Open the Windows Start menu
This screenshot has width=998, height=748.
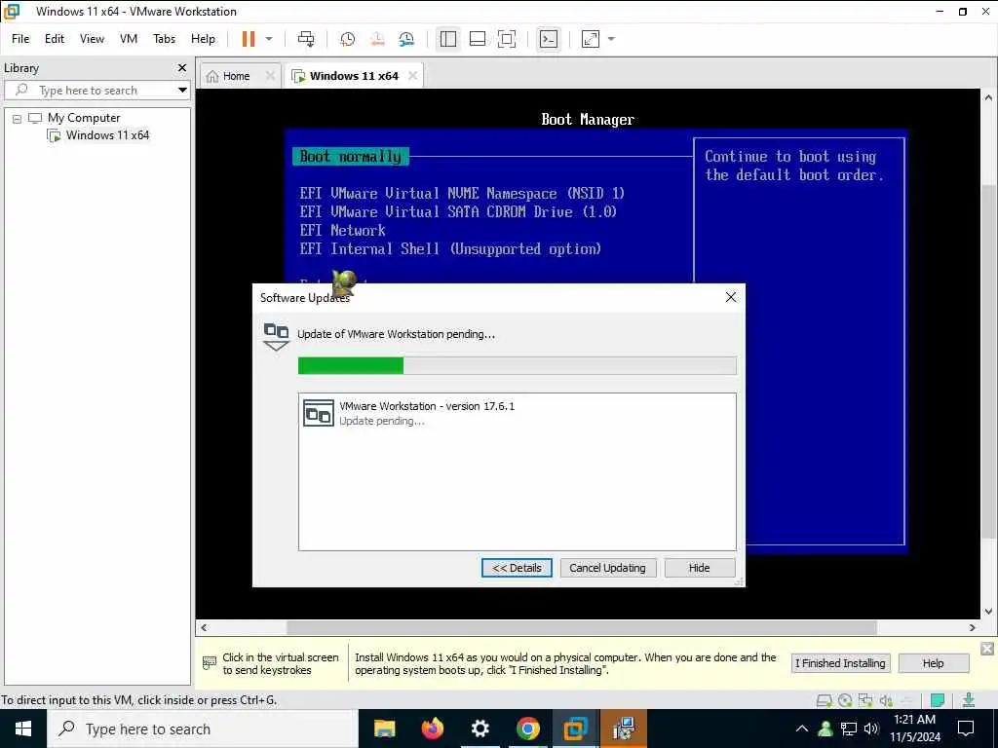pos(23,729)
